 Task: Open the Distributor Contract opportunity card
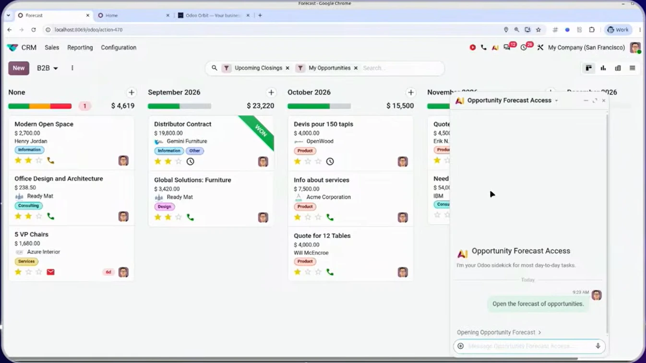[211, 142]
